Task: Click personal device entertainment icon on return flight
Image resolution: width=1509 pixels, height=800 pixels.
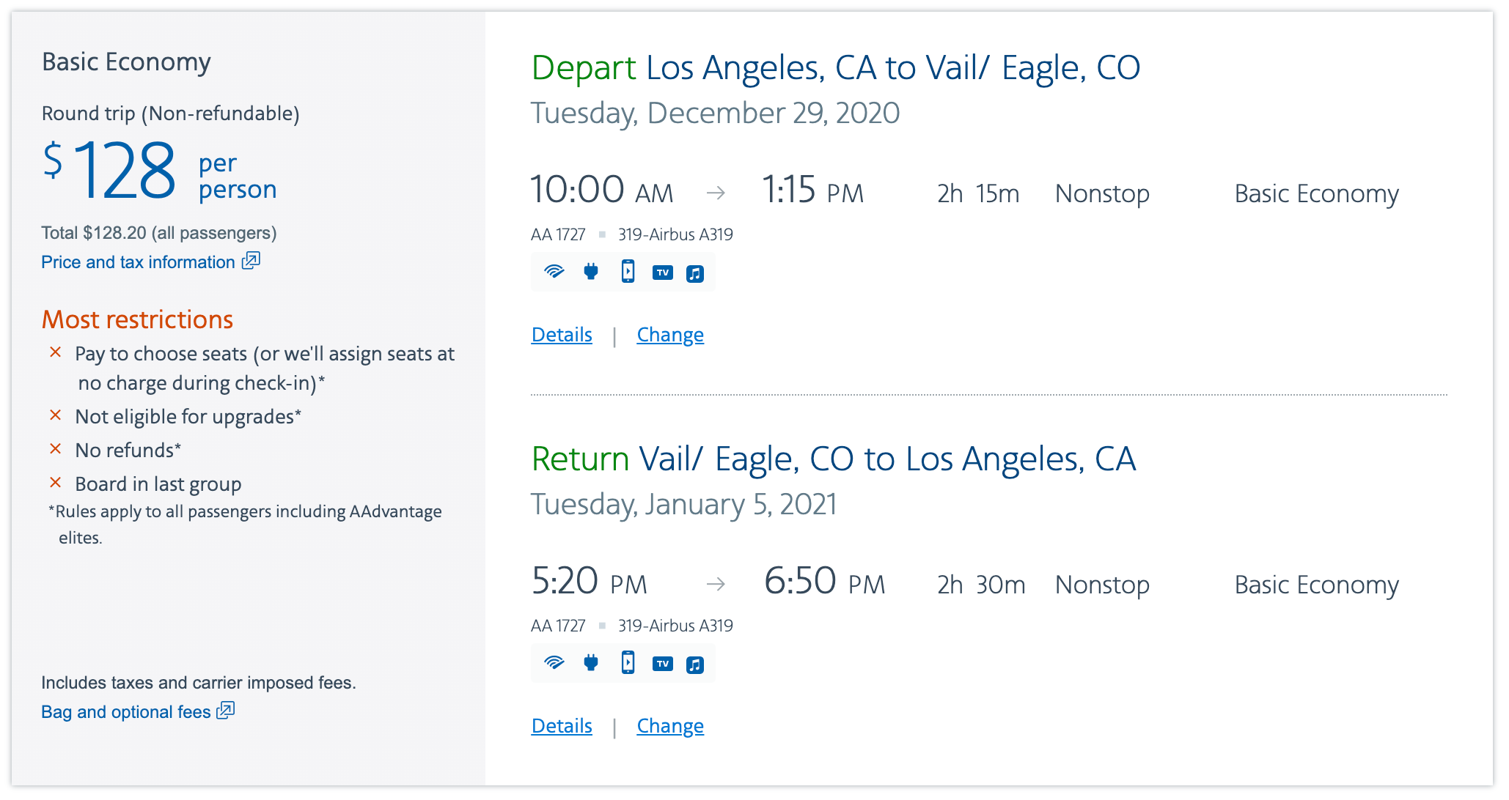Action: 628,663
